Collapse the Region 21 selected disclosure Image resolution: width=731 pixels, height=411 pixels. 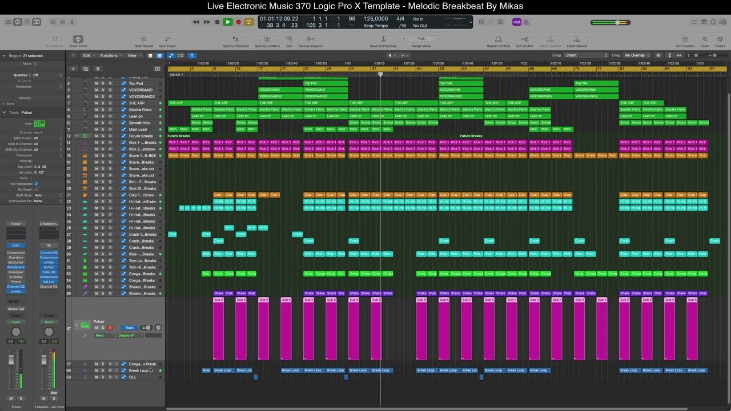pyautogui.click(x=5, y=56)
